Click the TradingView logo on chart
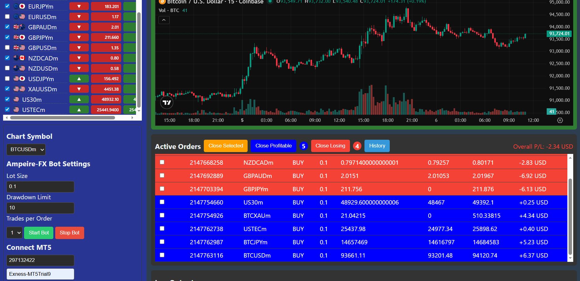Viewport: 580px width, 281px height. [x=167, y=103]
